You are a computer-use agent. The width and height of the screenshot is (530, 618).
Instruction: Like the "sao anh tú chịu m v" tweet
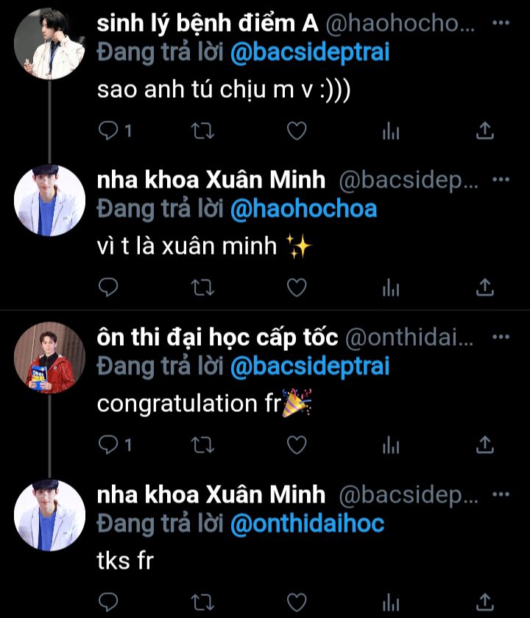click(296, 131)
